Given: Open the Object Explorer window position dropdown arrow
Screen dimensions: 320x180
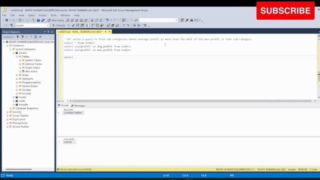Looking at the screenshot, I should tap(44, 32).
